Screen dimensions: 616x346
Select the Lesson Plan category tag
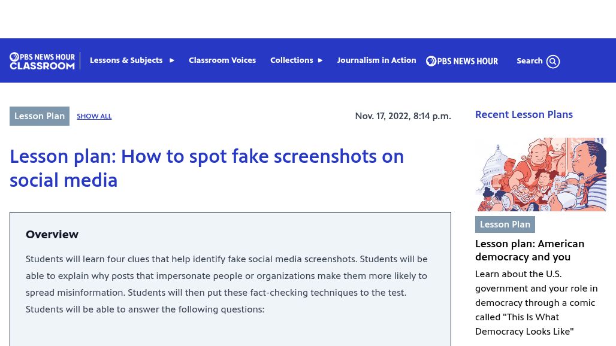tap(40, 116)
